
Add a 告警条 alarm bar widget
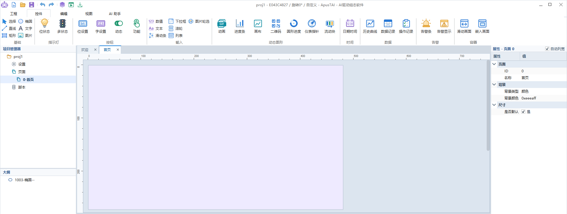pyautogui.click(x=426, y=26)
